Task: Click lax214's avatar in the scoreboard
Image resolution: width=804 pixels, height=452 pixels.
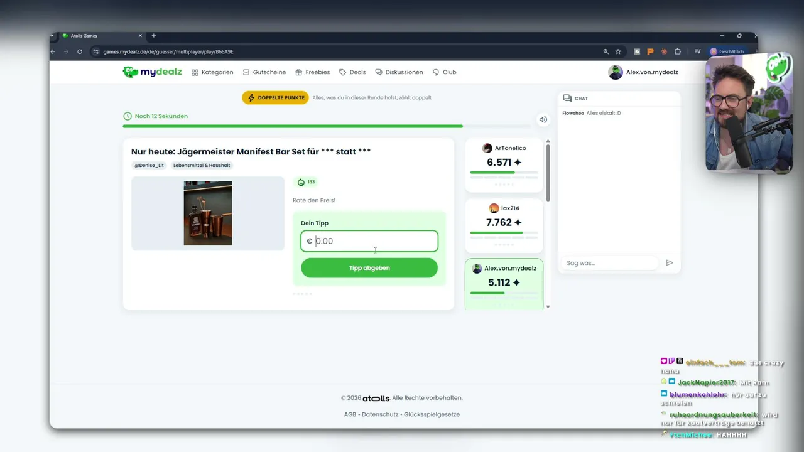Action: point(494,208)
